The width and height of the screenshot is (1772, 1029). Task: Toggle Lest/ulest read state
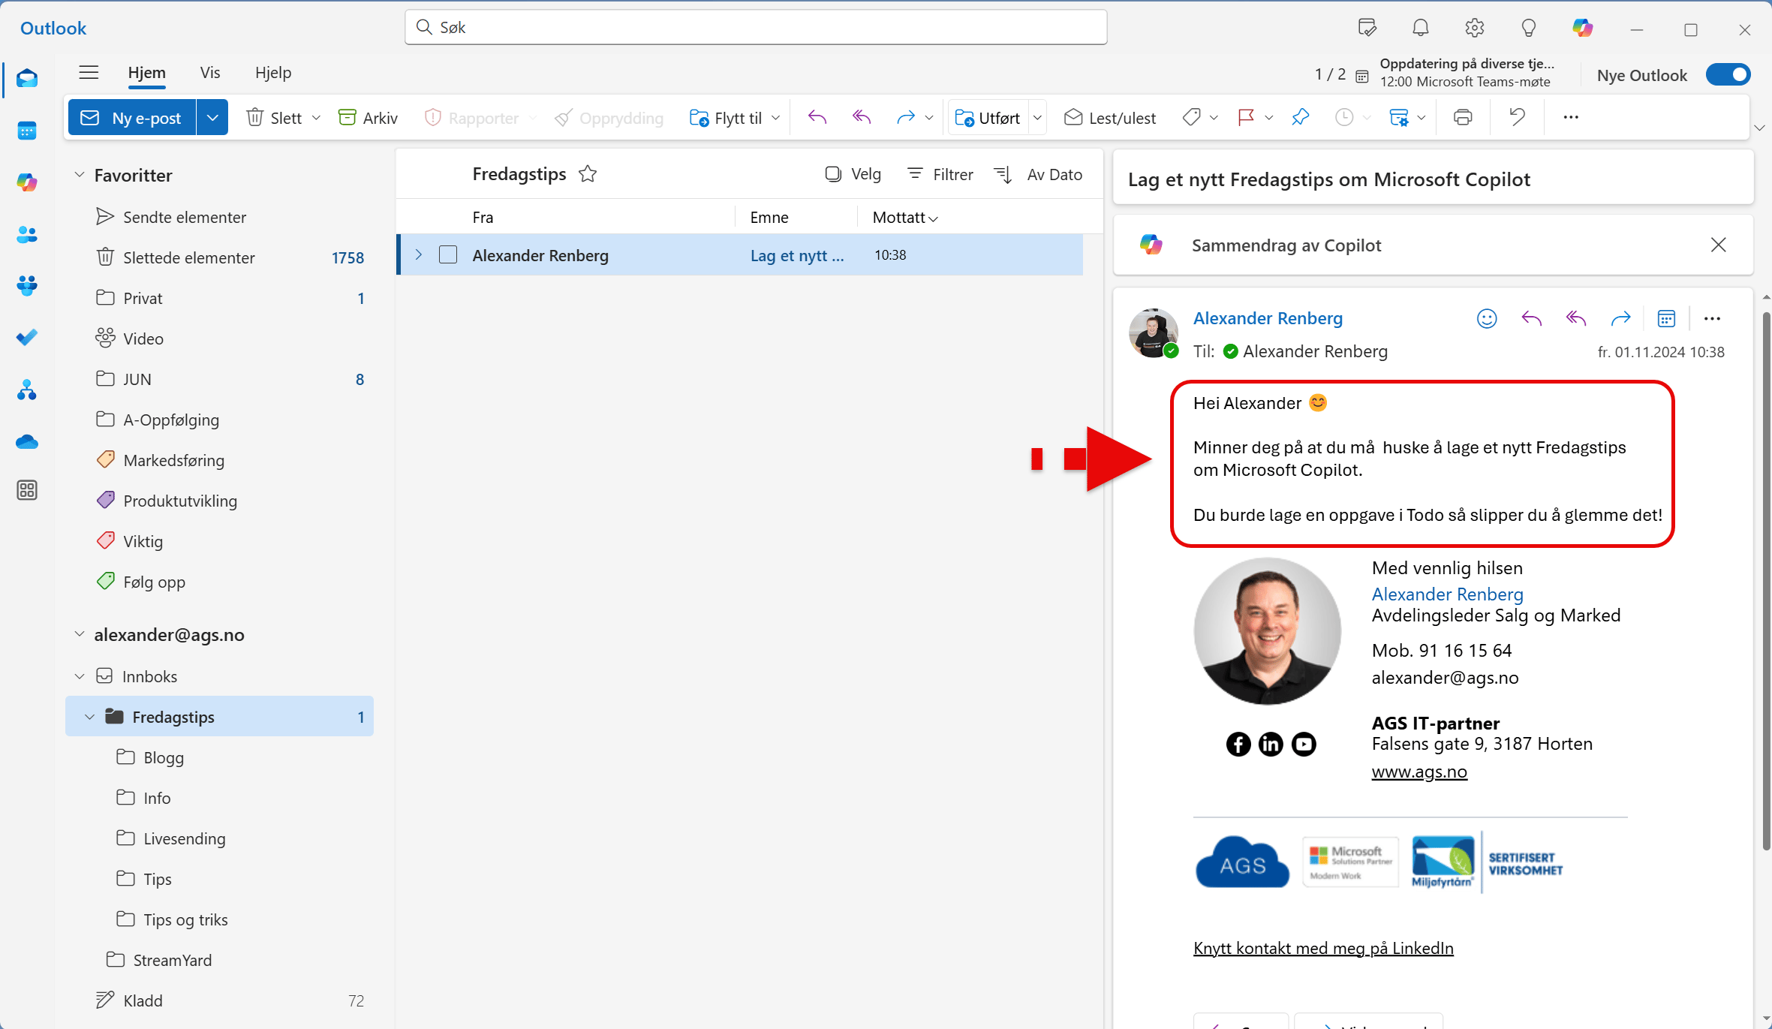[1110, 118]
